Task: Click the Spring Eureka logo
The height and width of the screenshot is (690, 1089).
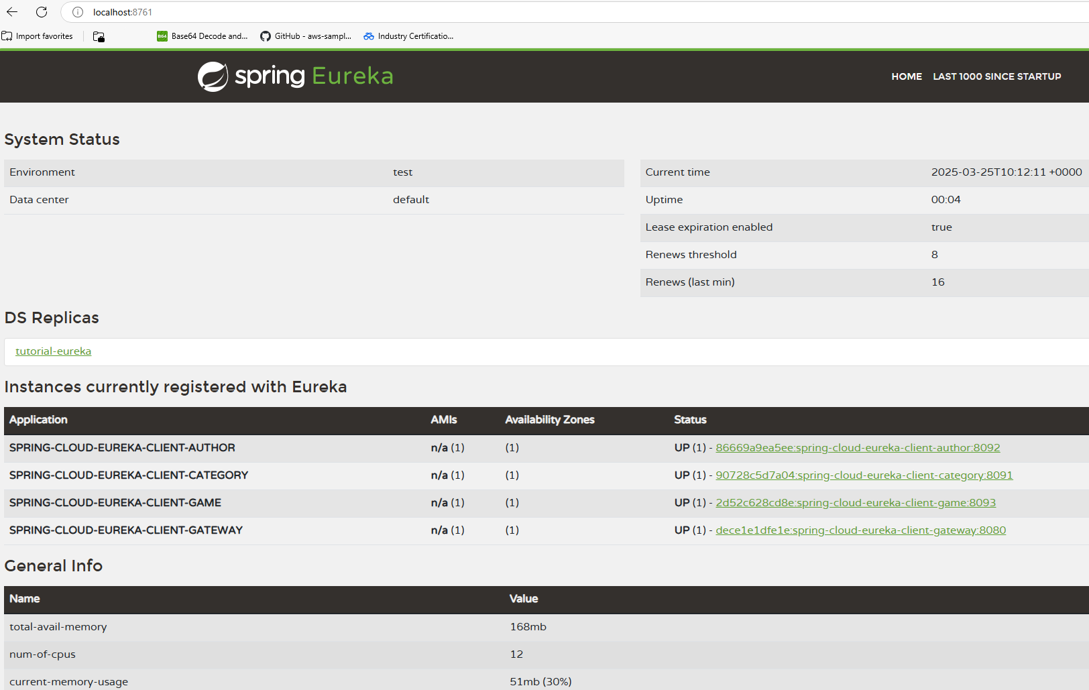Action: 295,76
